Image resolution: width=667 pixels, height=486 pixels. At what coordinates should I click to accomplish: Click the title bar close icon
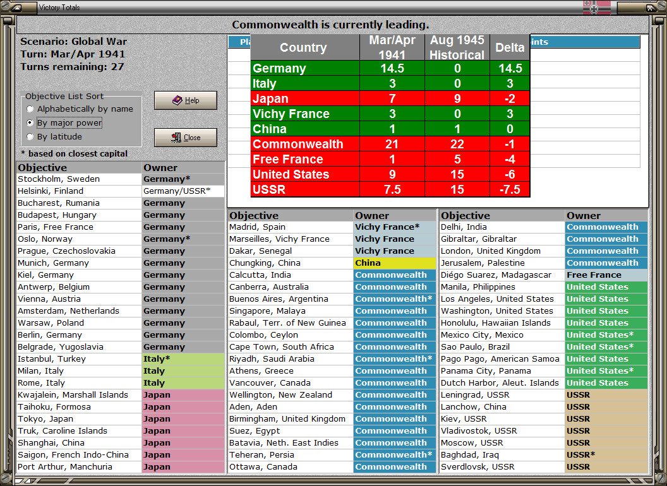pyautogui.click(x=650, y=7)
